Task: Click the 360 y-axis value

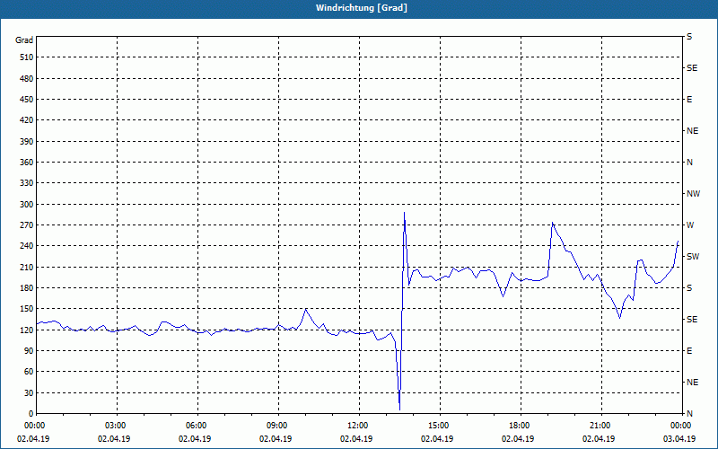Action: pos(27,163)
